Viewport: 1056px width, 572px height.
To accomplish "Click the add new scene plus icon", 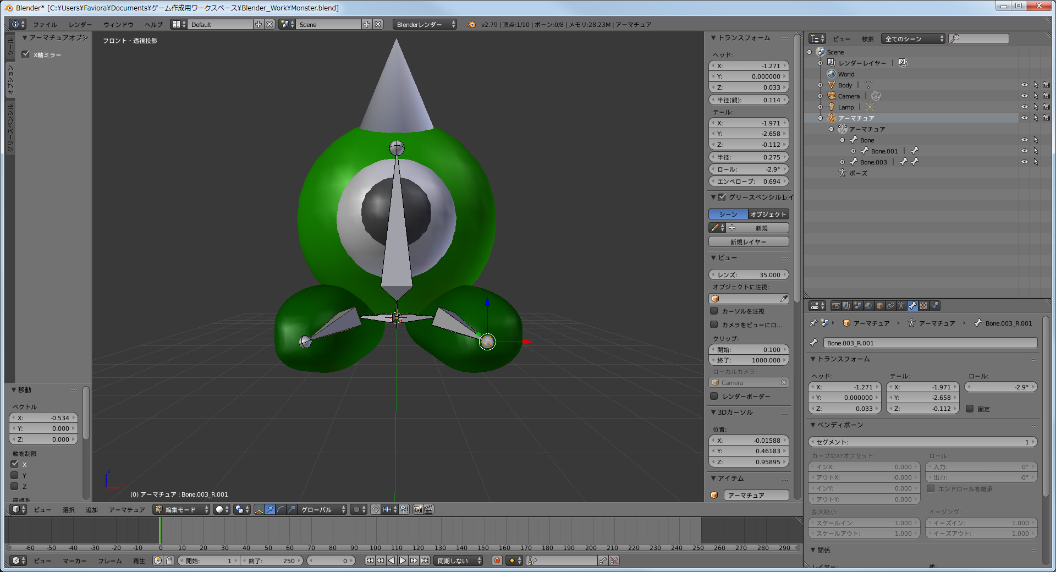I will pyautogui.click(x=367, y=24).
